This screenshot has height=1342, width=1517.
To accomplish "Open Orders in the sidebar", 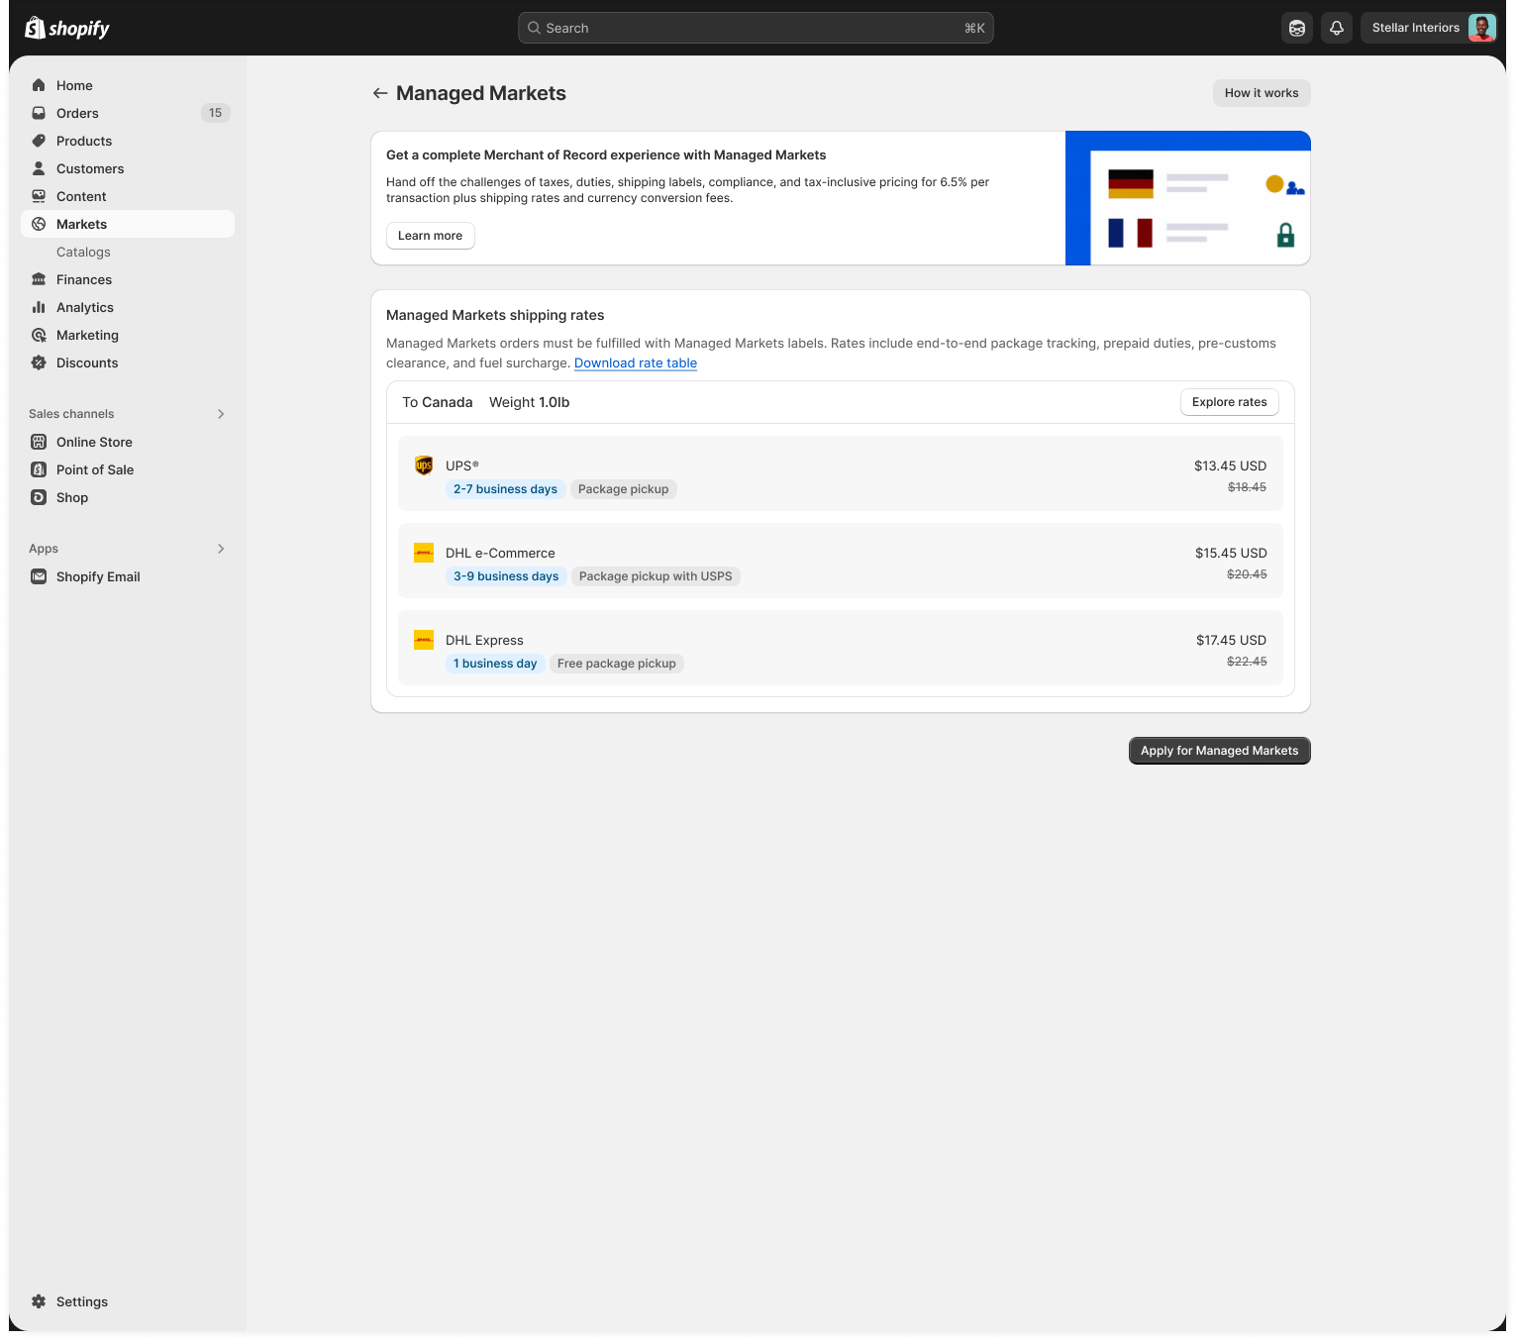I will click(x=77, y=113).
